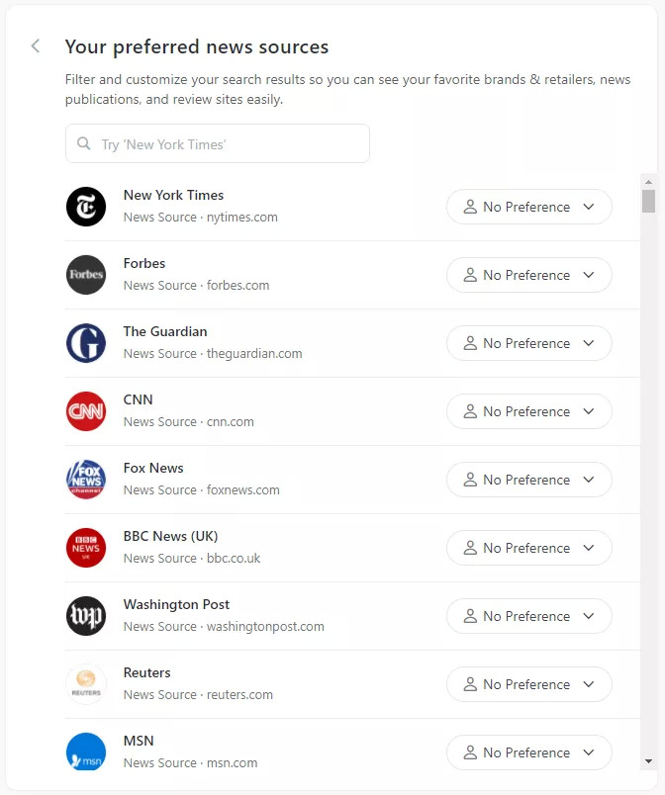Click the Forbes logo icon
Image resolution: width=665 pixels, height=795 pixels.
(86, 275)
